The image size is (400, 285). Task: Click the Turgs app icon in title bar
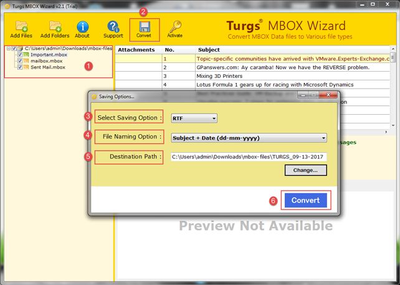pyautogui.click(x=7, y=6)
